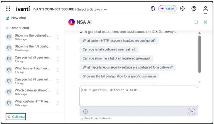Open the user profile icon

[206, 8]
